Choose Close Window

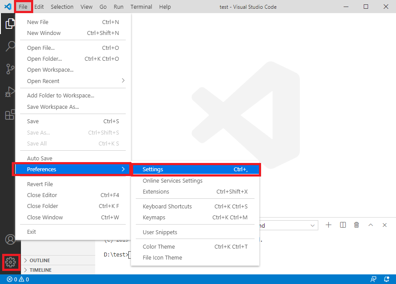point(73,217)
